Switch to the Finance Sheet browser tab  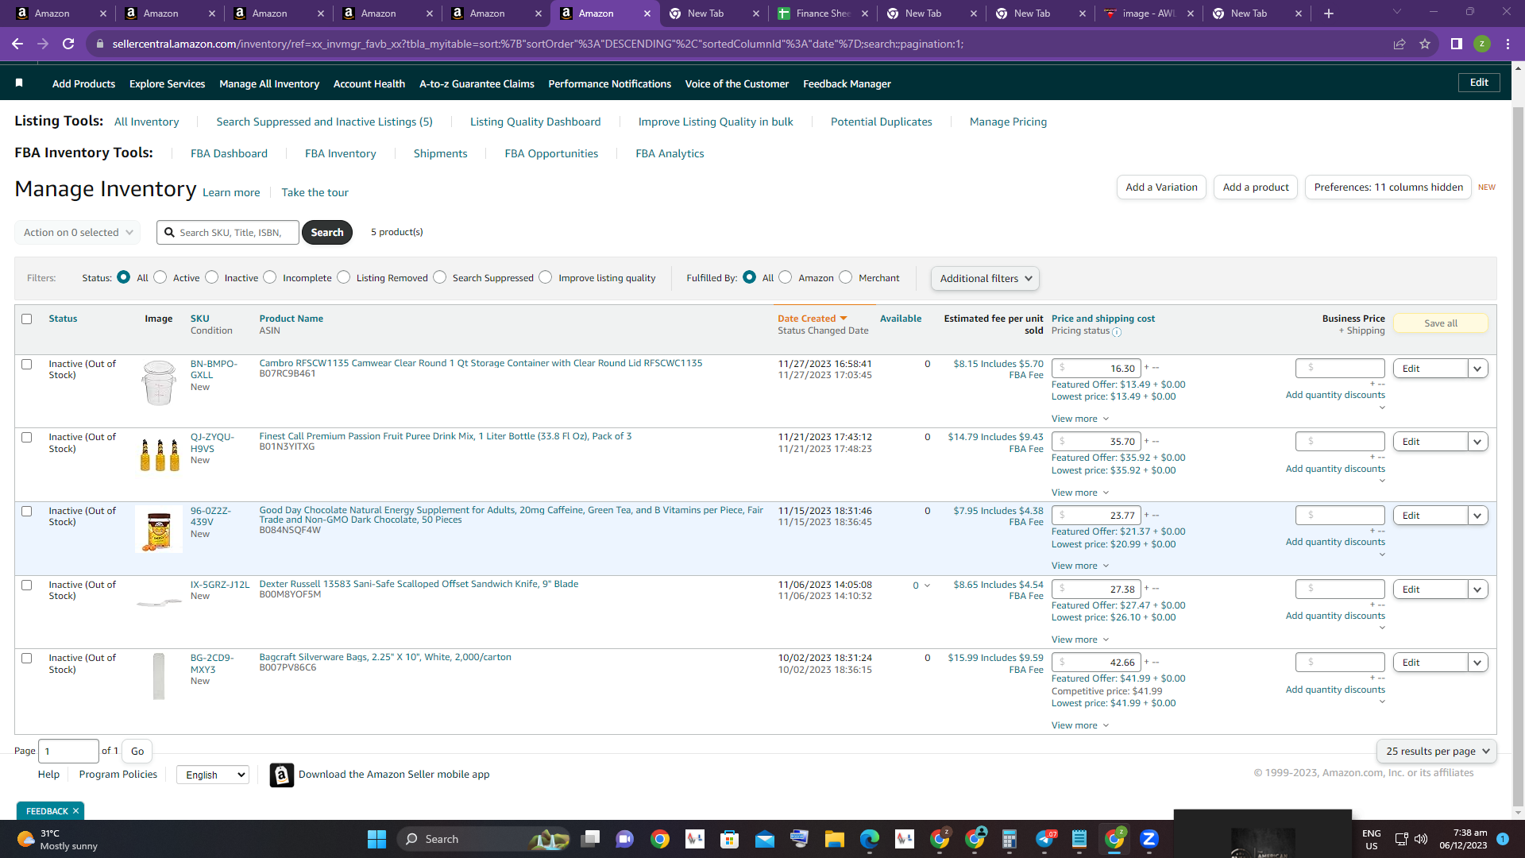[x=822, y=14]
